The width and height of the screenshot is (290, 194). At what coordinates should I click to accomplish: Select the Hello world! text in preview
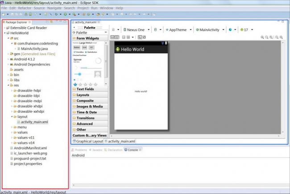coord(141,91)
